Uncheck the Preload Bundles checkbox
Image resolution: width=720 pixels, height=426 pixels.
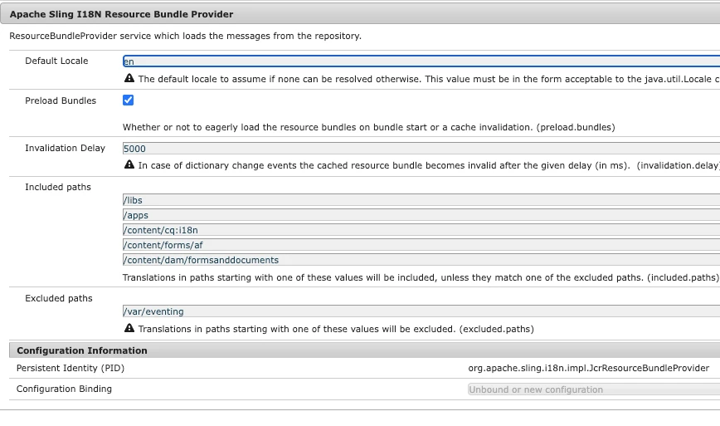coord(128,100)
